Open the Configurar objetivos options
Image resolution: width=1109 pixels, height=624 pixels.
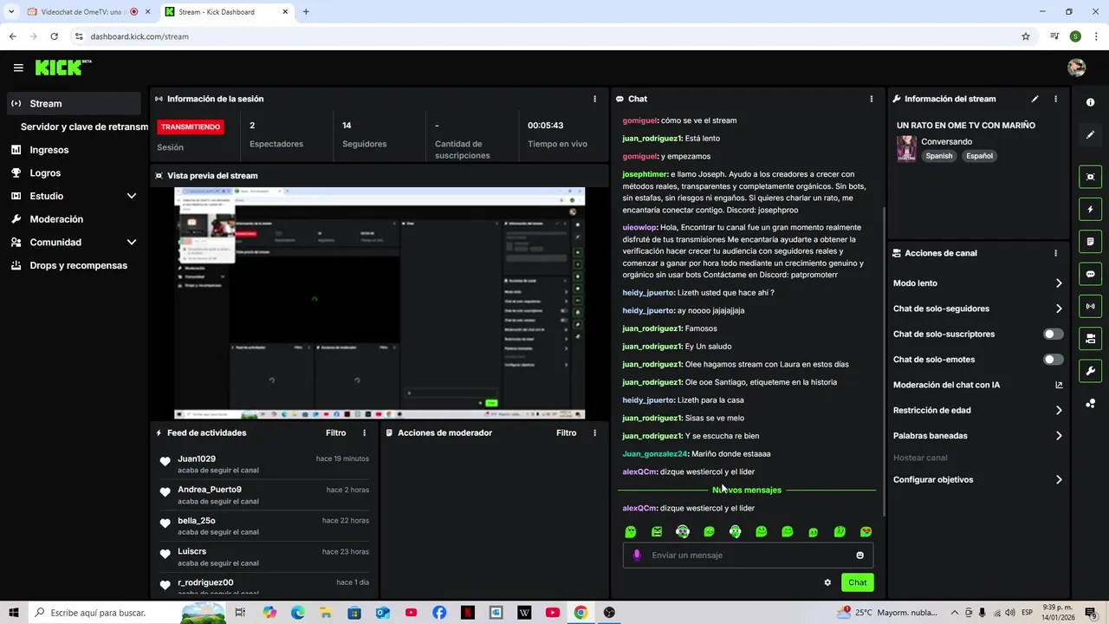tap(978, 479)
